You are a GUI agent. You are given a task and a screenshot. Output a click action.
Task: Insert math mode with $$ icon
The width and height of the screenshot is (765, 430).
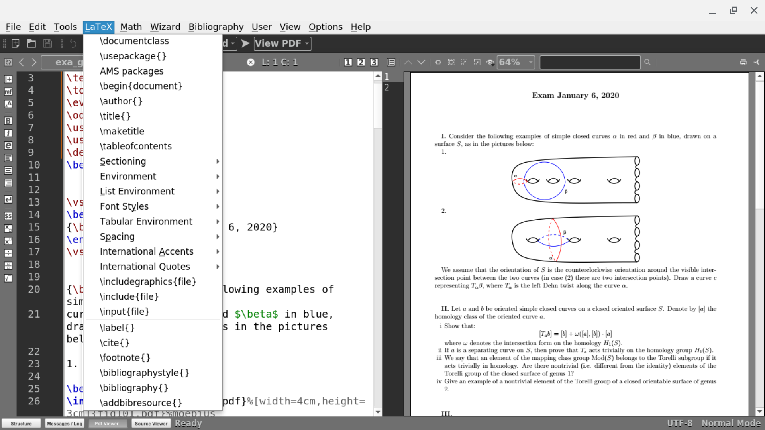click(x=8, y=216)
